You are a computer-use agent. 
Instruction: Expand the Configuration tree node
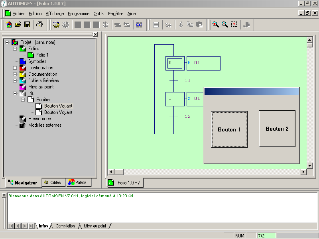(15, 68)
